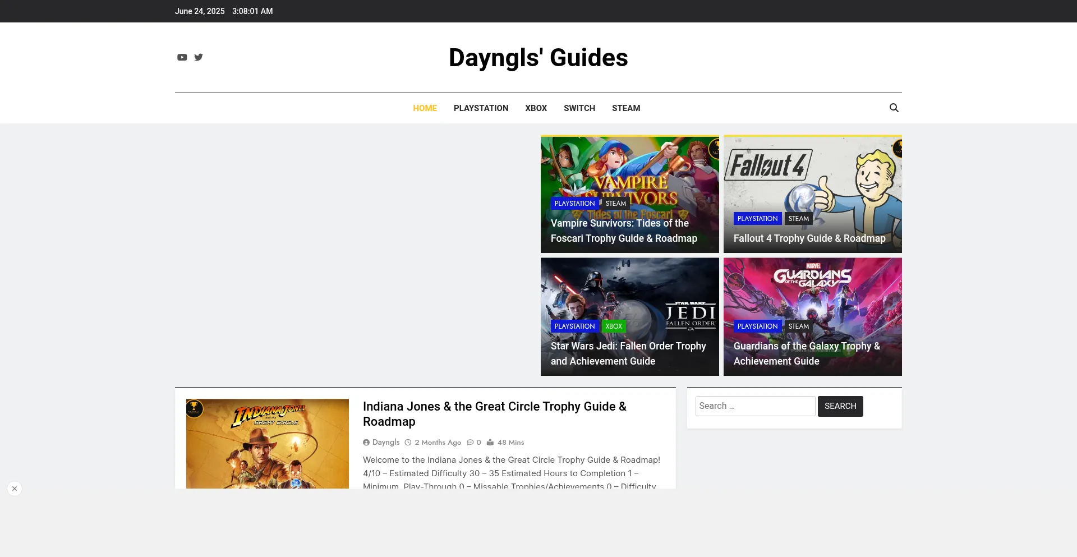Click the Xbox tag on Jedi Fallen Order card
The height and width of the screenshot is (557, 1077).
tap(614, 326)
